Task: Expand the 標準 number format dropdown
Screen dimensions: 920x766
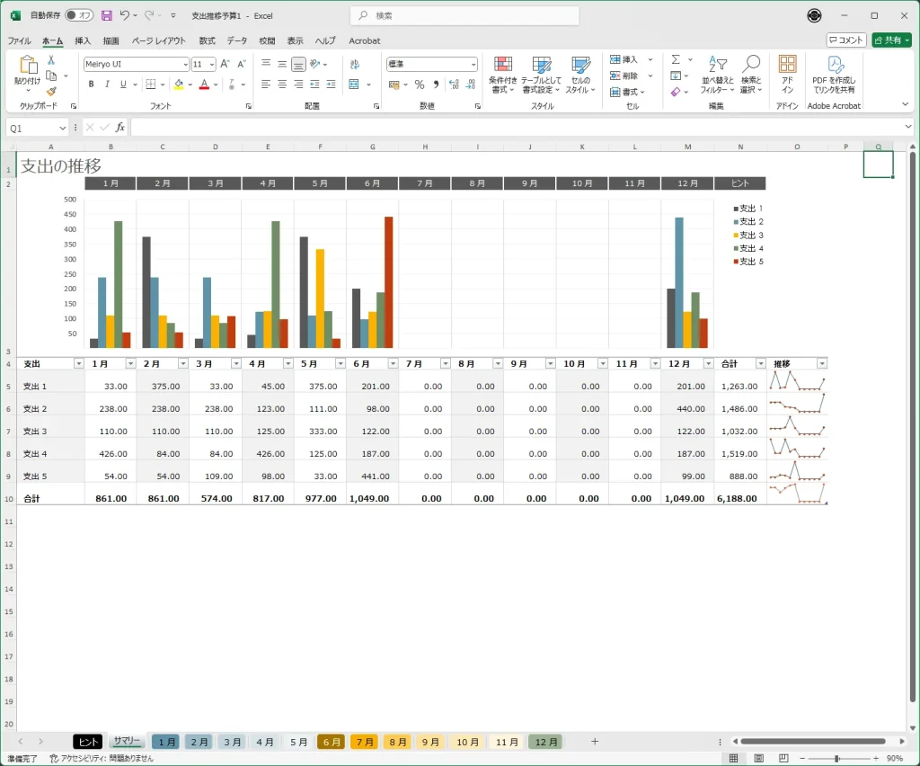Action: [473, 64]
